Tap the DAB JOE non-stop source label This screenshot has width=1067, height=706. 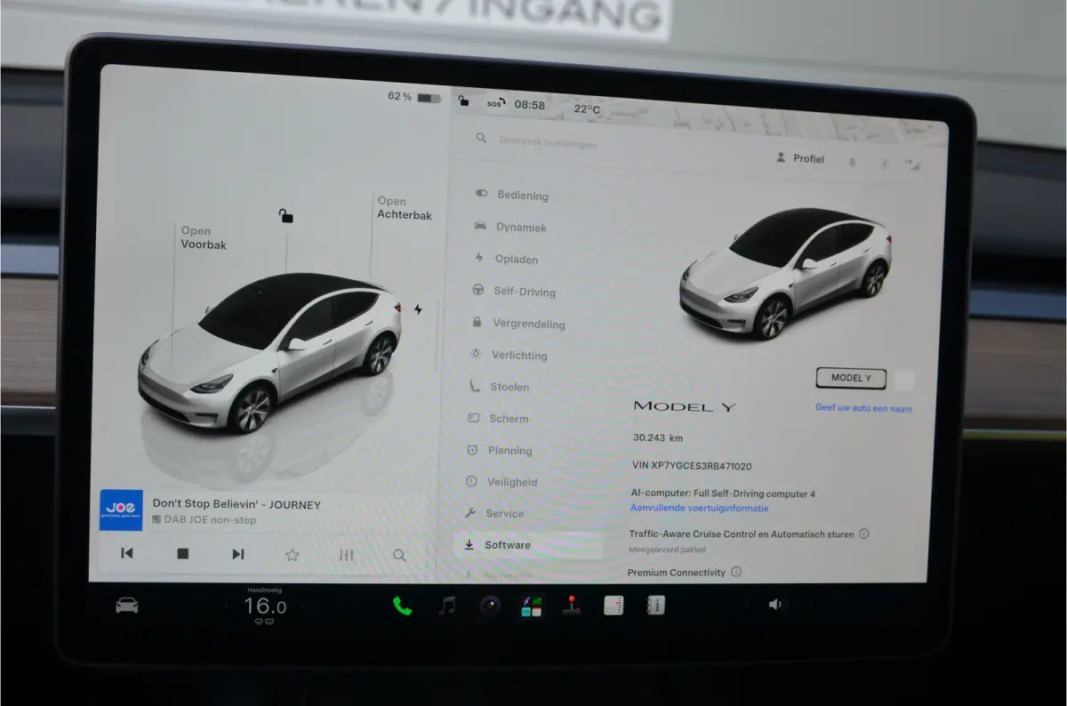[x=205, y=520]
